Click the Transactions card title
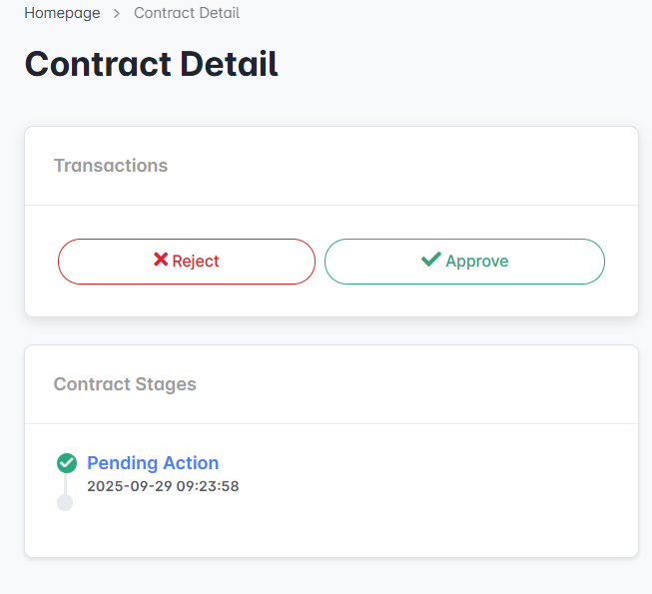 [x=111, y=166]
